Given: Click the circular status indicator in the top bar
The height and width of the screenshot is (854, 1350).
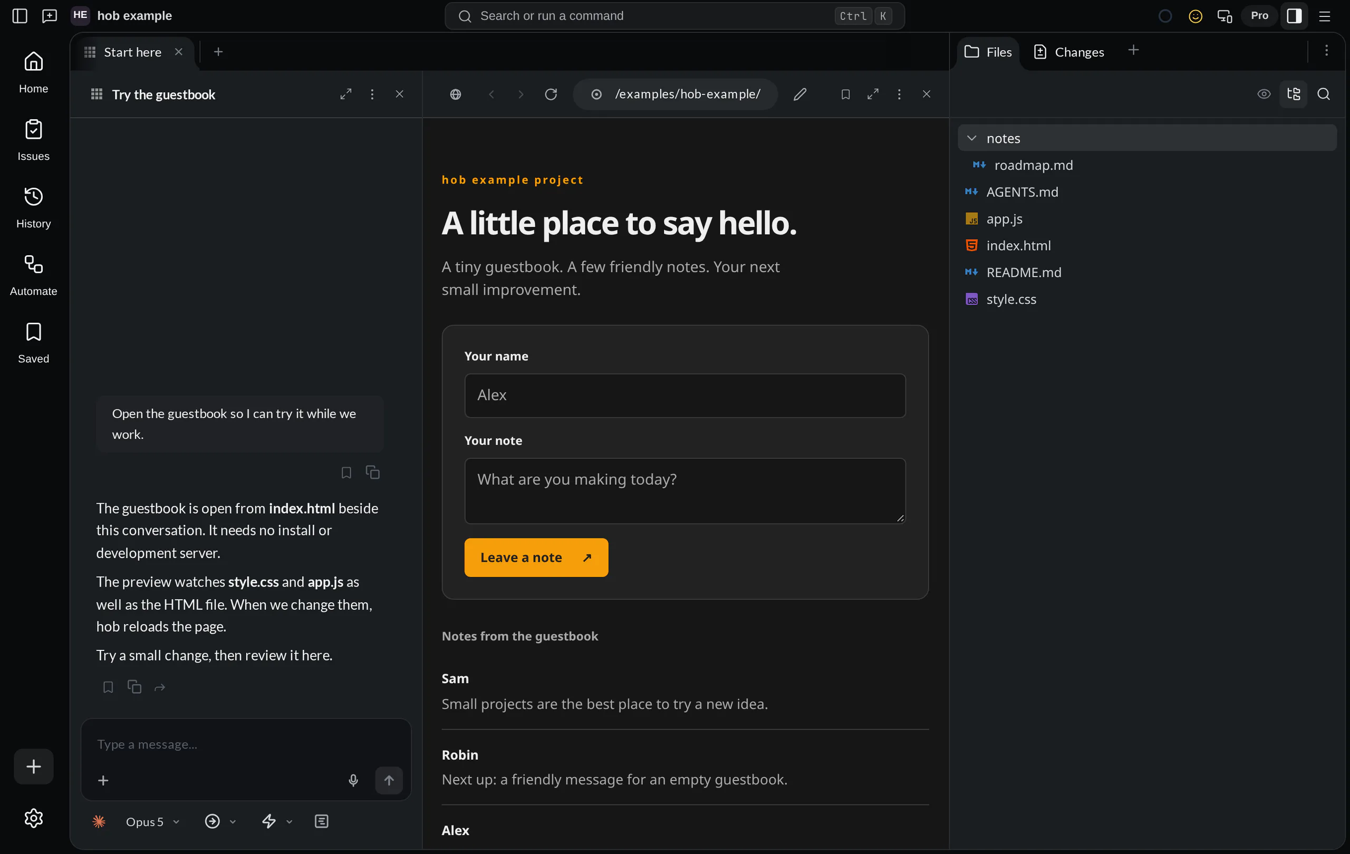Looking at the screenshot, I should coord(1165,16).
